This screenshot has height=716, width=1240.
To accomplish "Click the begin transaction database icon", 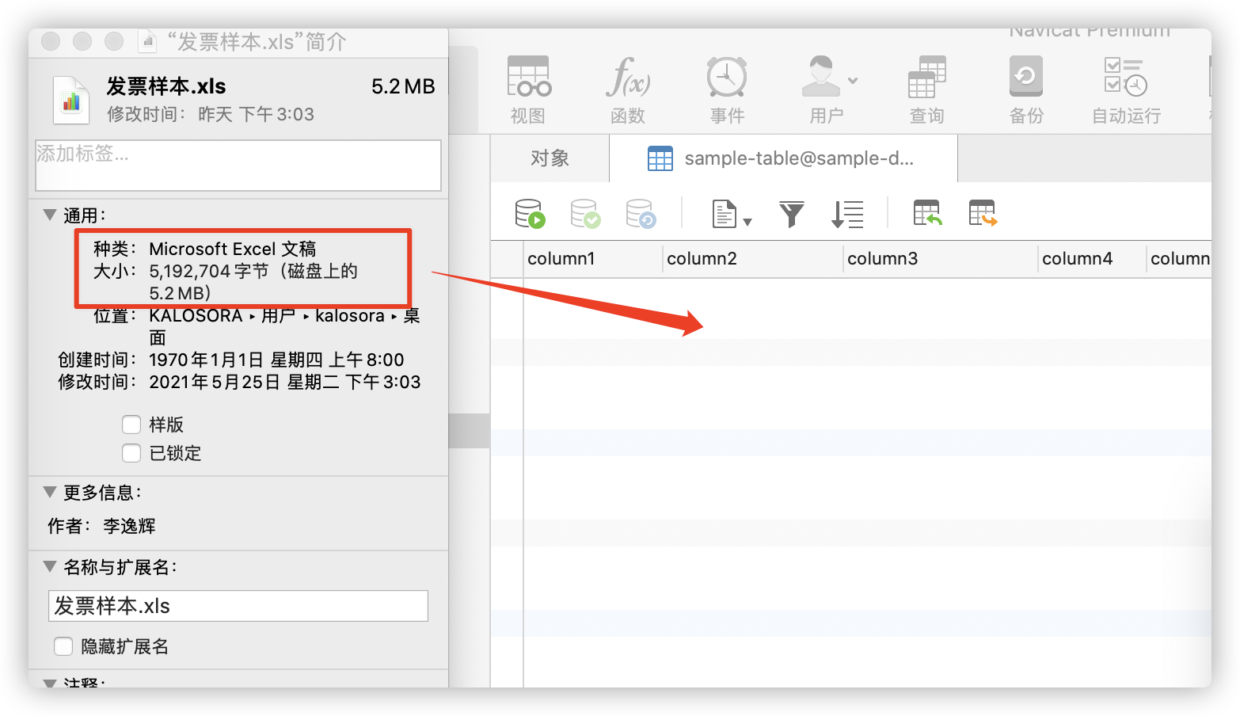I will [530, 214].
